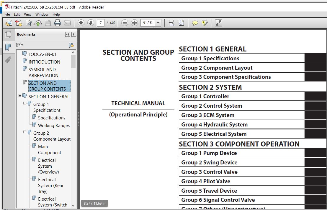Click Group 3 Component Specifications link
Image resolution: width=327 pixels, height=210 pixels.
click(226, 77)
